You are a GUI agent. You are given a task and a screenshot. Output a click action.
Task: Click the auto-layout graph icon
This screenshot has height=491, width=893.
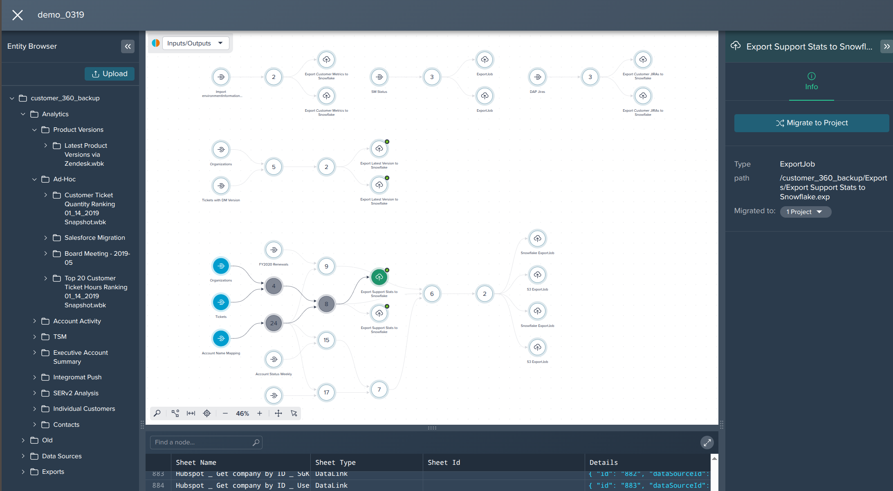coord(175,413)
